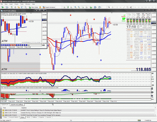This screenshot has height=122, width=157.
Task: Switch chart to H4 timeframe
Action: (x=152, y=7)
